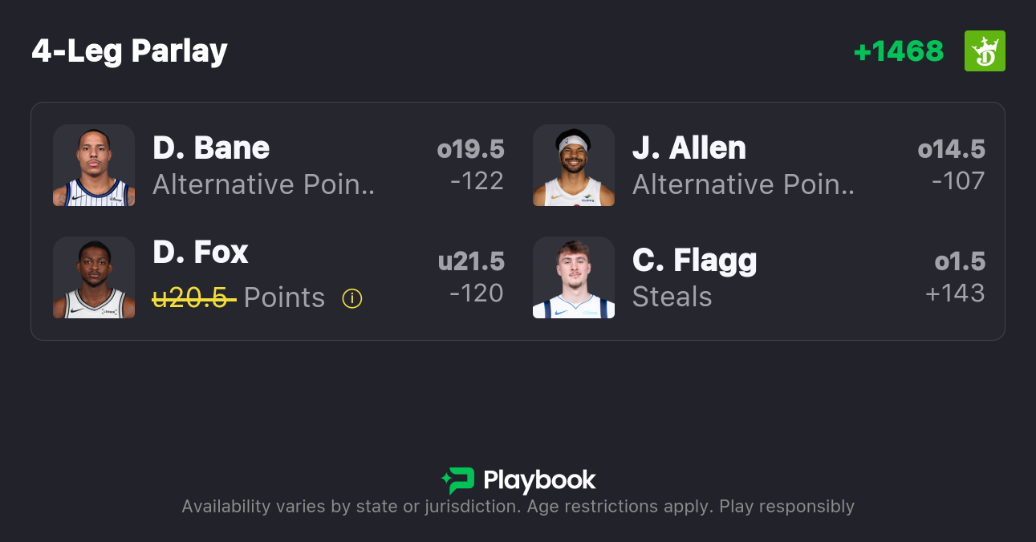The image size is (1036, 542).
Task: Open D. Bane's player headshot
Action: point(94,165)
